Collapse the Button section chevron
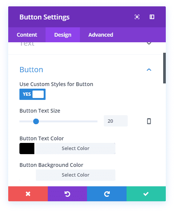Screen dimensions: 174x211 coord(149,70)
